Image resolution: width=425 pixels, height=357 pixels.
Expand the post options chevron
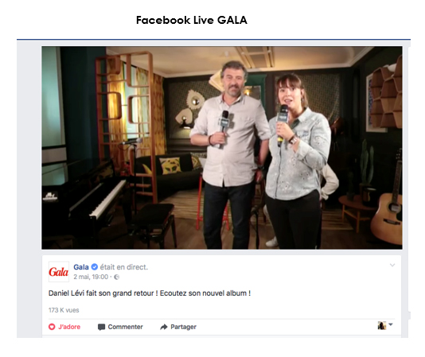(392, 266)
